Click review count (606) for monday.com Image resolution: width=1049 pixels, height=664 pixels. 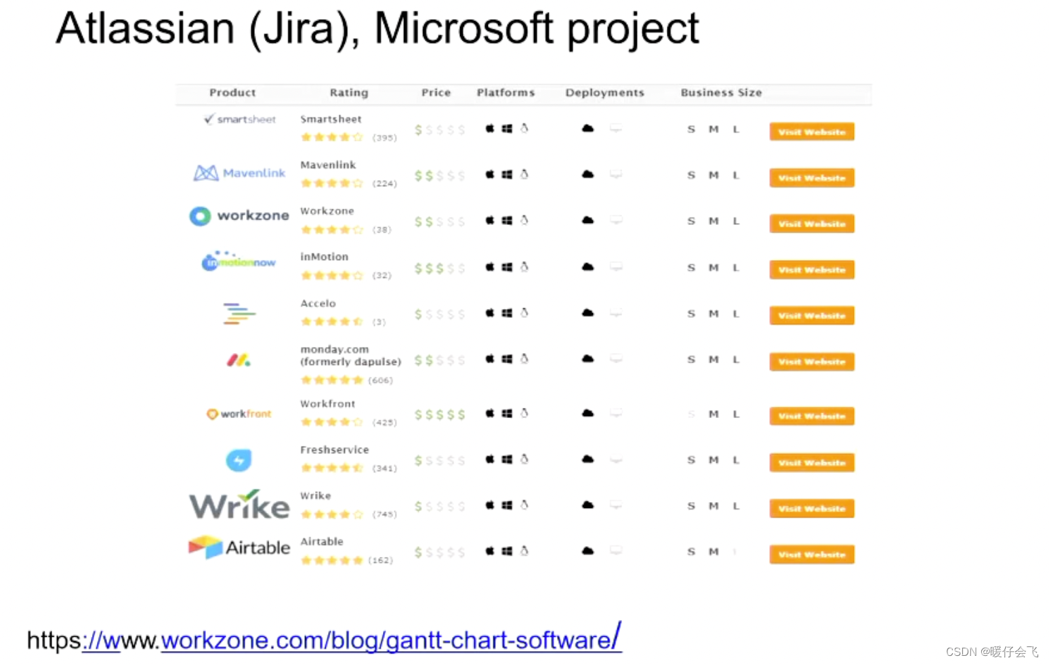point(380,380)
